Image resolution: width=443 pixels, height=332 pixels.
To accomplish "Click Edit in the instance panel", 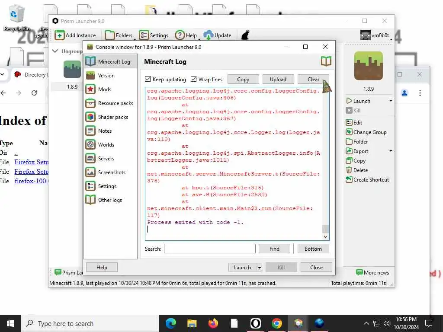I will pos(354,122).
